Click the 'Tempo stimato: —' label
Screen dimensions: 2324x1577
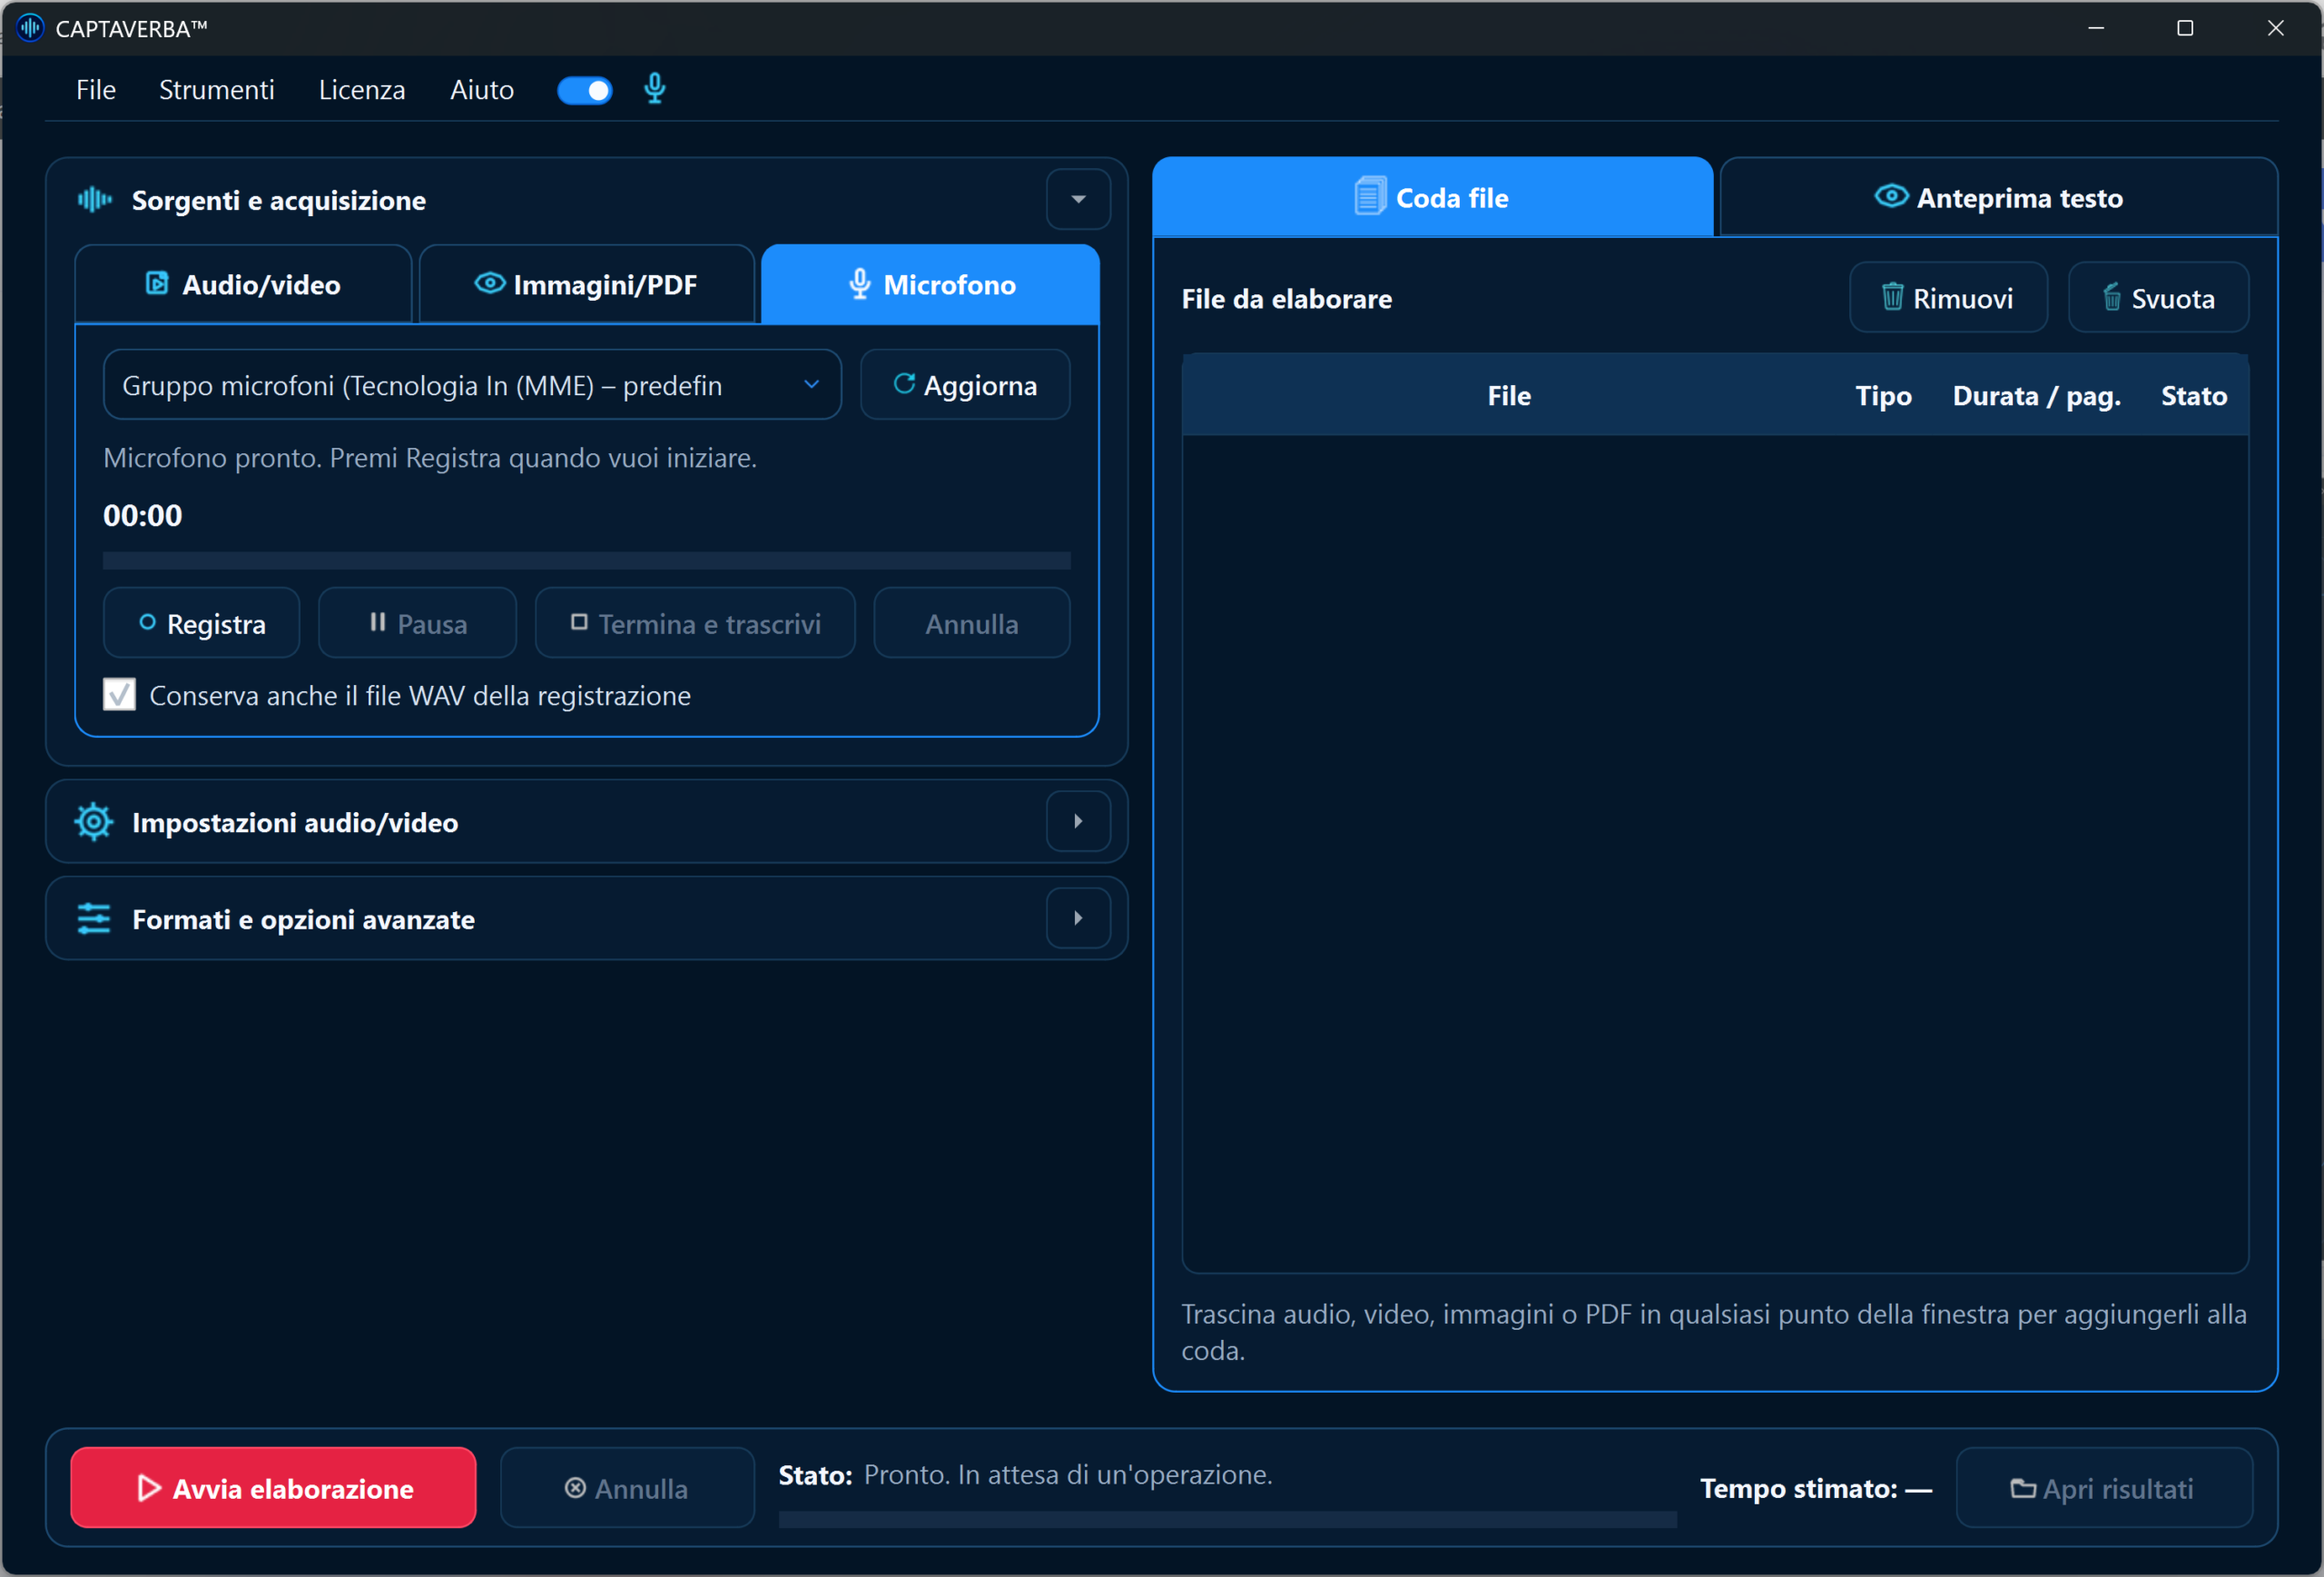[1815, 1488]
